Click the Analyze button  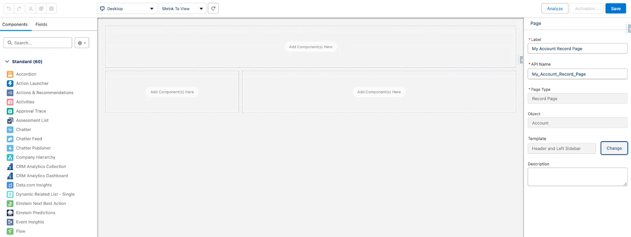[x=555, y=9]
